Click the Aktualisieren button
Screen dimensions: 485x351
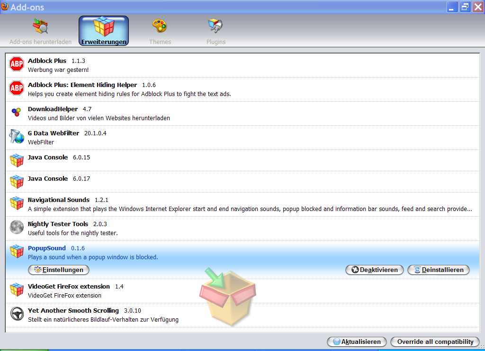(357, 342)
